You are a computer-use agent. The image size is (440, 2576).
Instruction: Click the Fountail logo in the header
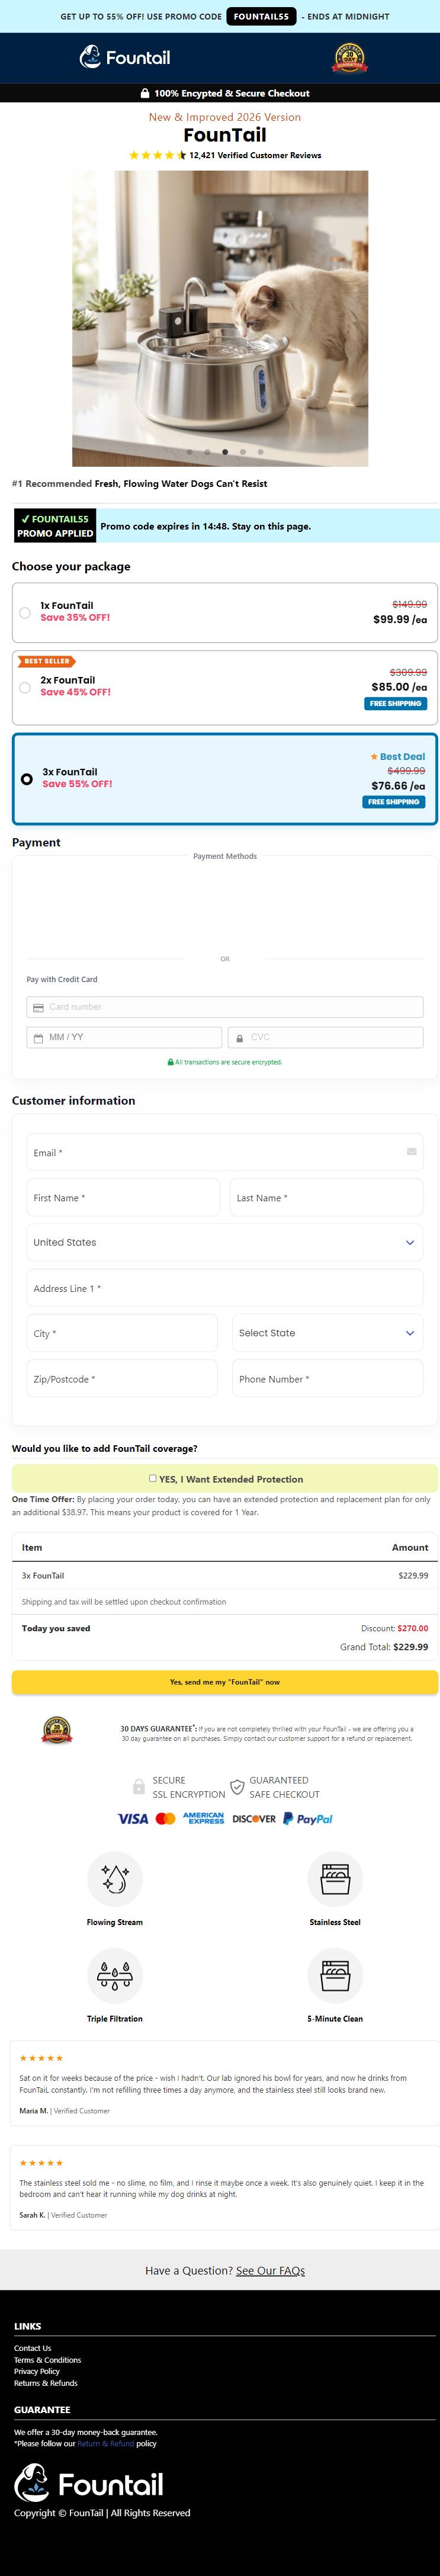tap(125, 58)
